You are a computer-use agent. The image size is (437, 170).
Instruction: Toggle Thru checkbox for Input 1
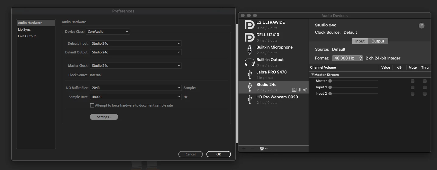coord(425,87)
